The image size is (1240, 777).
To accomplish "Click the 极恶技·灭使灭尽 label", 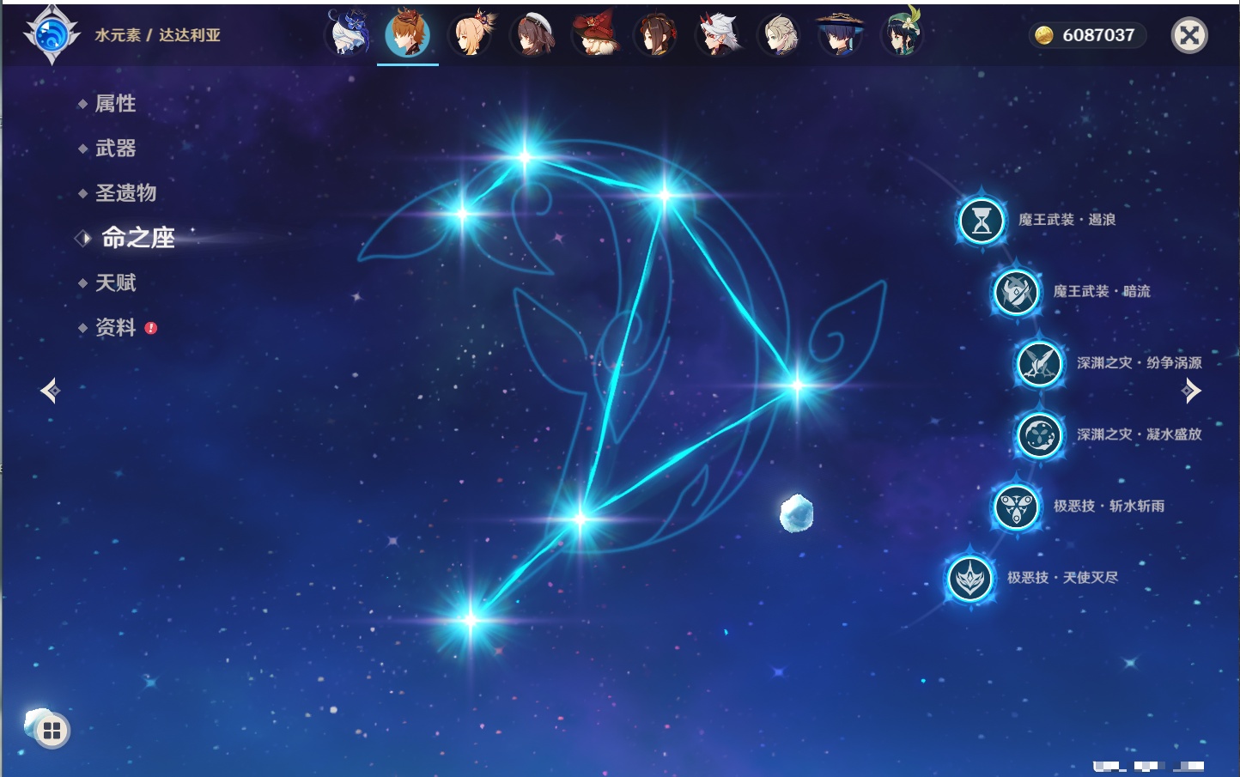I will pyautogui.click(x=1062, y=577).
